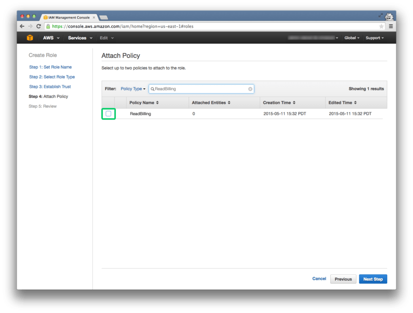Sort by Creation Time column
Viewport: 413px width, 313px height.
pos(279,102)
